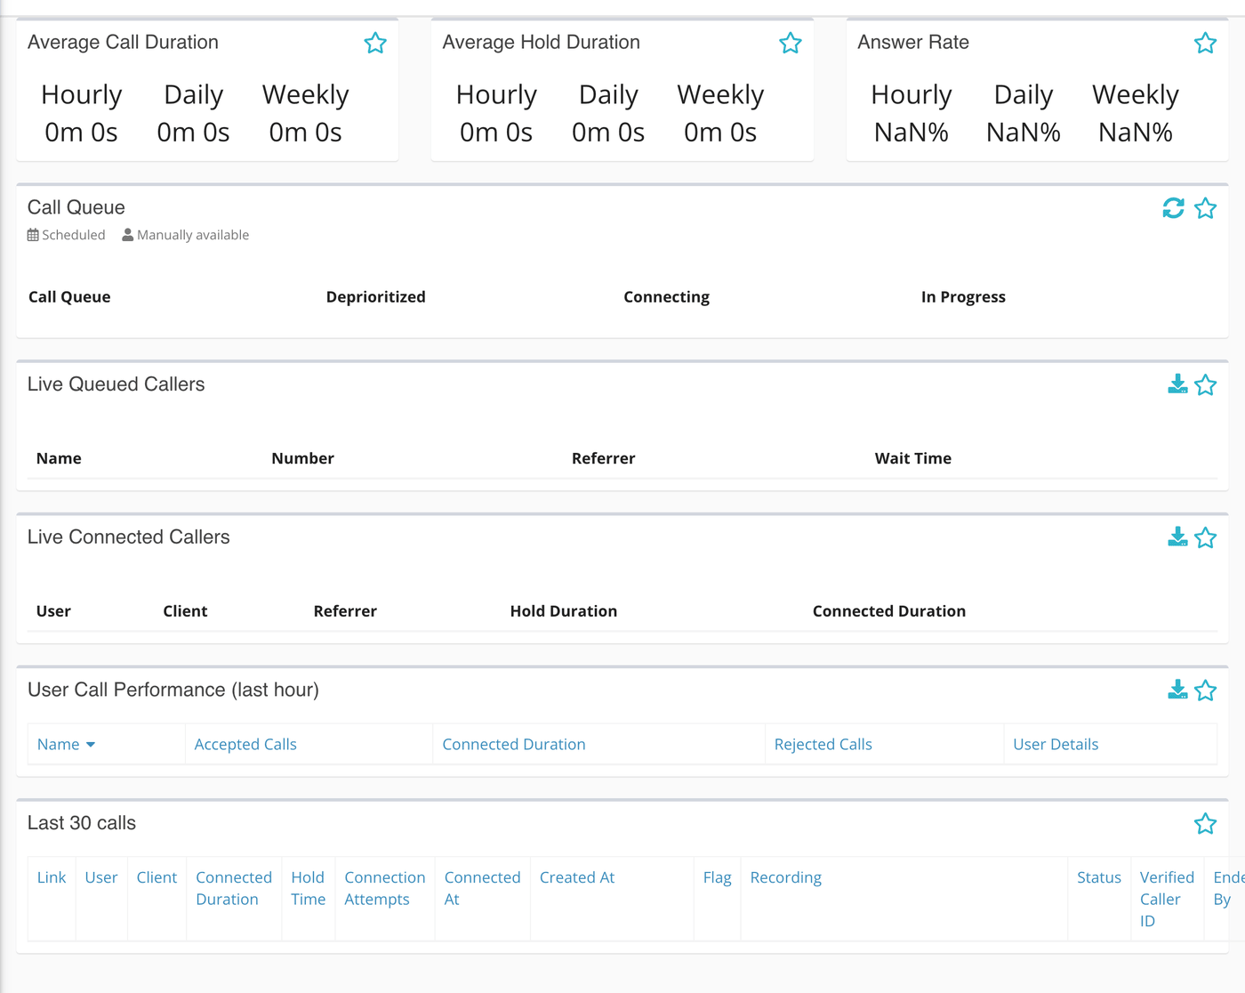Click the Live Connected Callers Referrer header
1245x993 pixels.
(x=345, y=611)
